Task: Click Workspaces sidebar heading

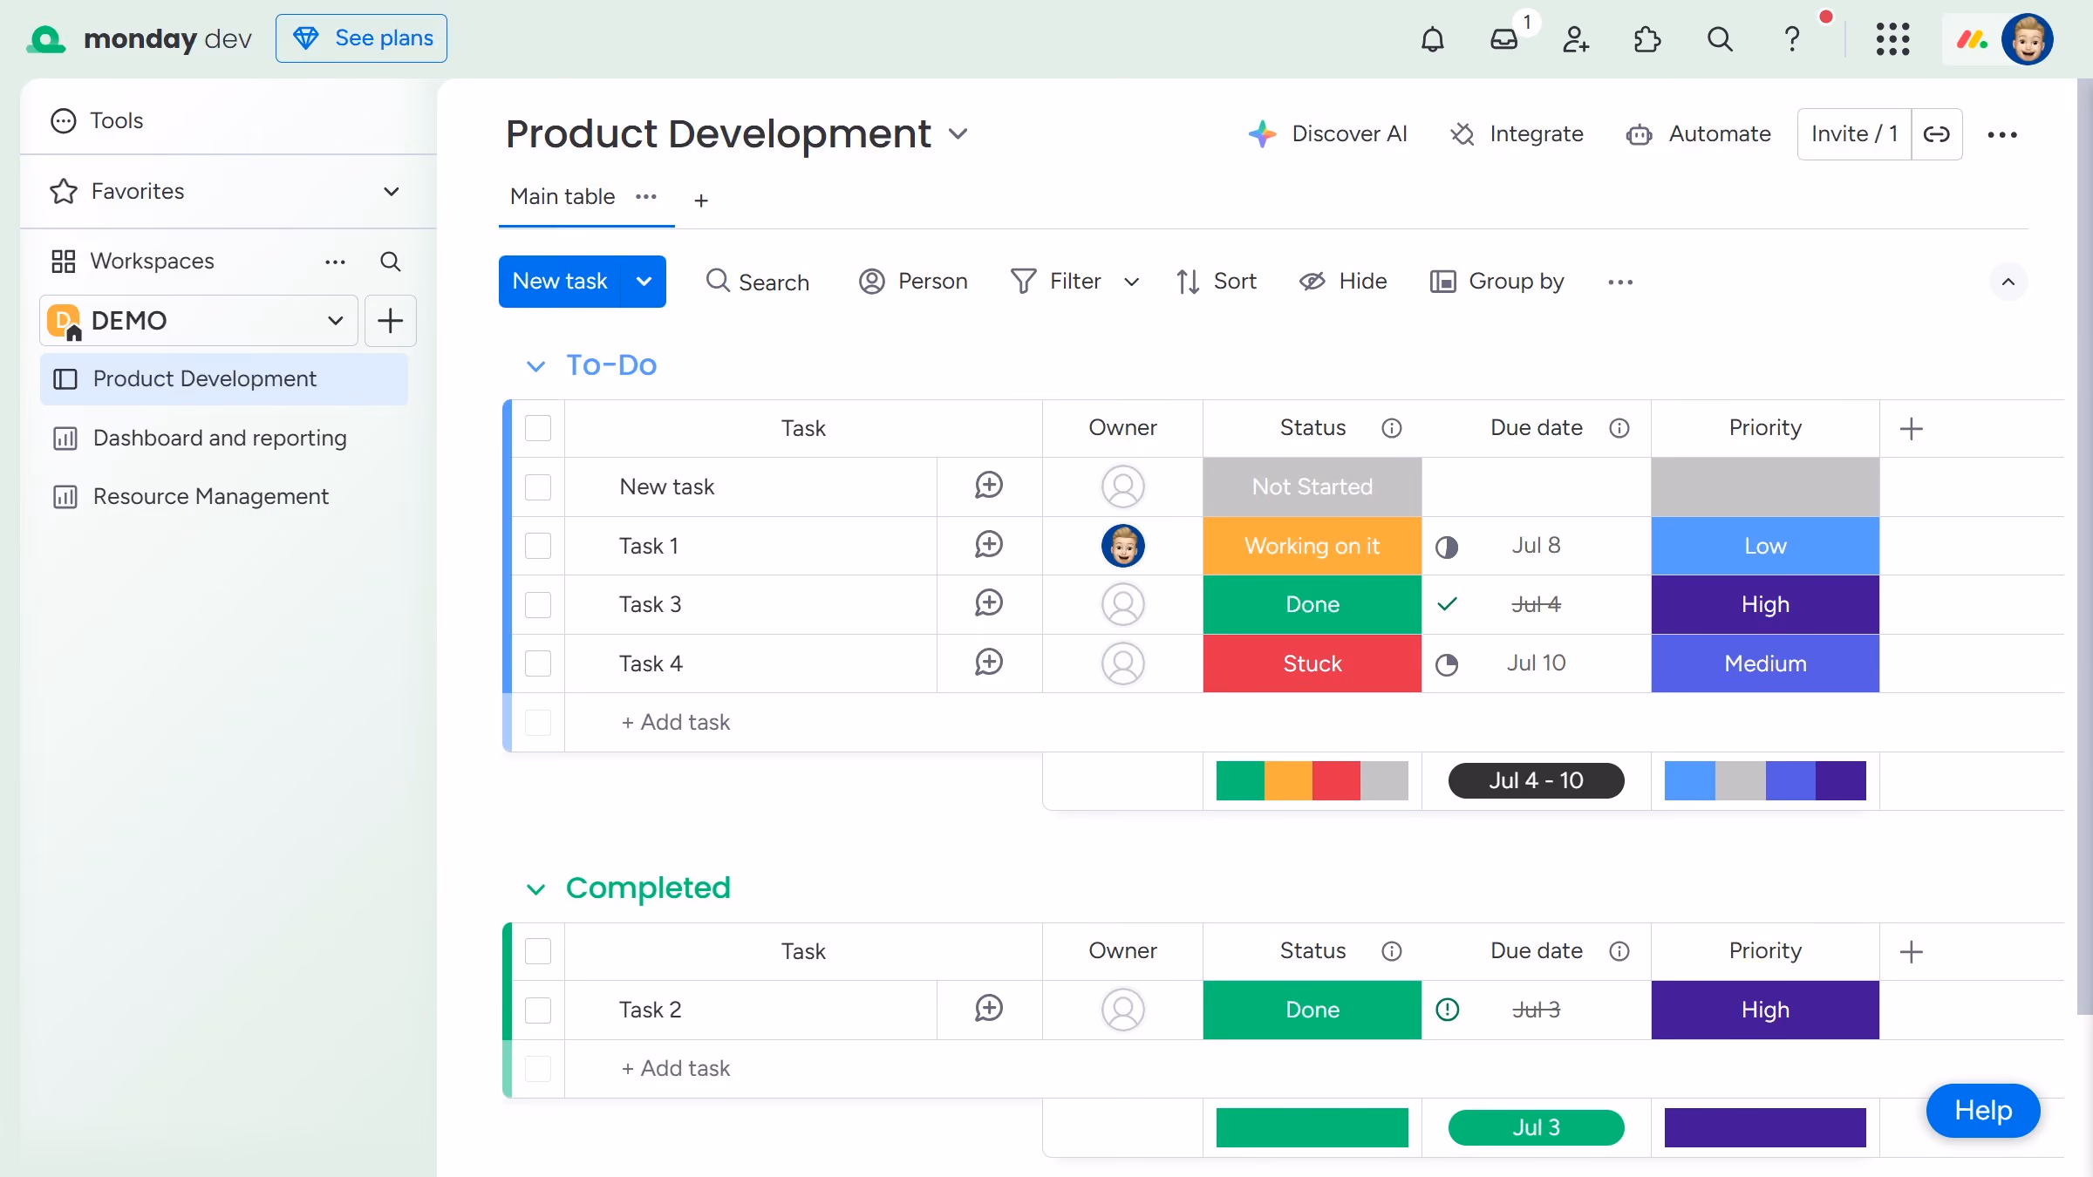Action: point(152,262)
